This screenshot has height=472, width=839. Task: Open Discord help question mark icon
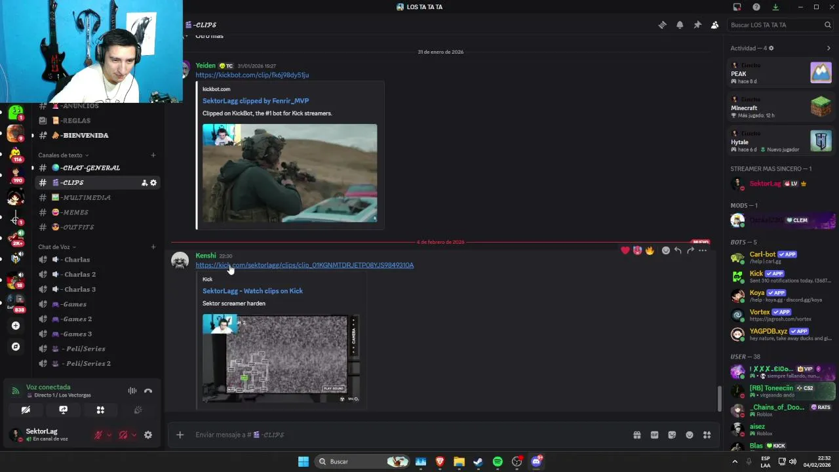[756, 7]
